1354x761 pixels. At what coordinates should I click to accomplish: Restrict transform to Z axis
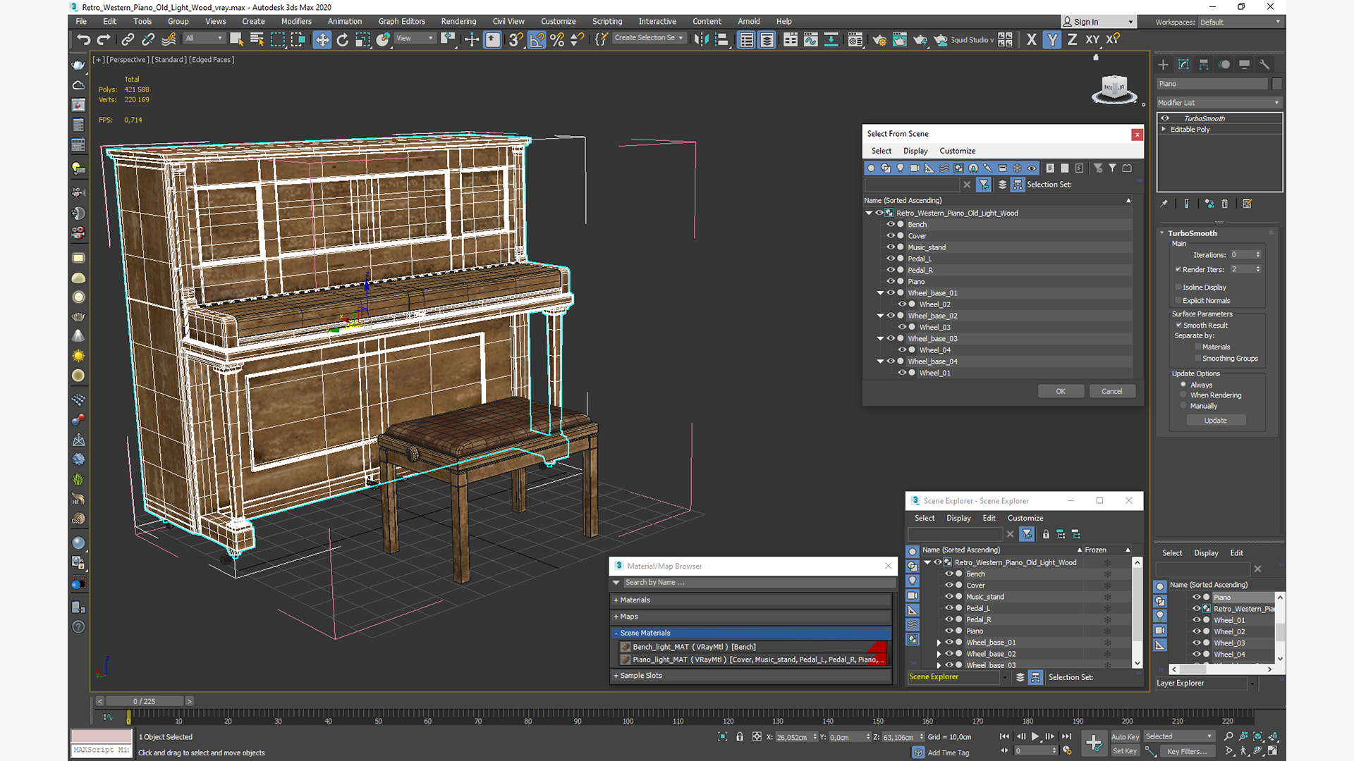pos(1073,39)
